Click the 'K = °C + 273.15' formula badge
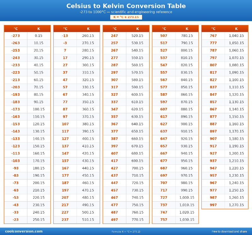Viewport: 252px width, 235px height. coord(126,17)
